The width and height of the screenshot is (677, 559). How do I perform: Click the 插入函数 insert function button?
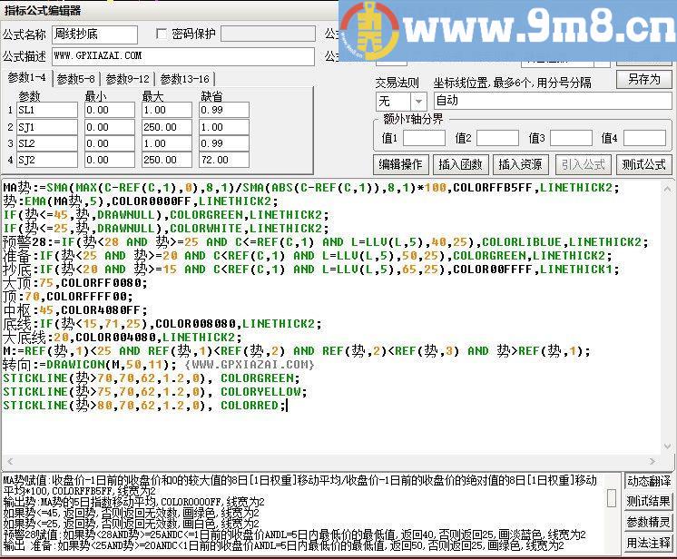click(460, 164)
